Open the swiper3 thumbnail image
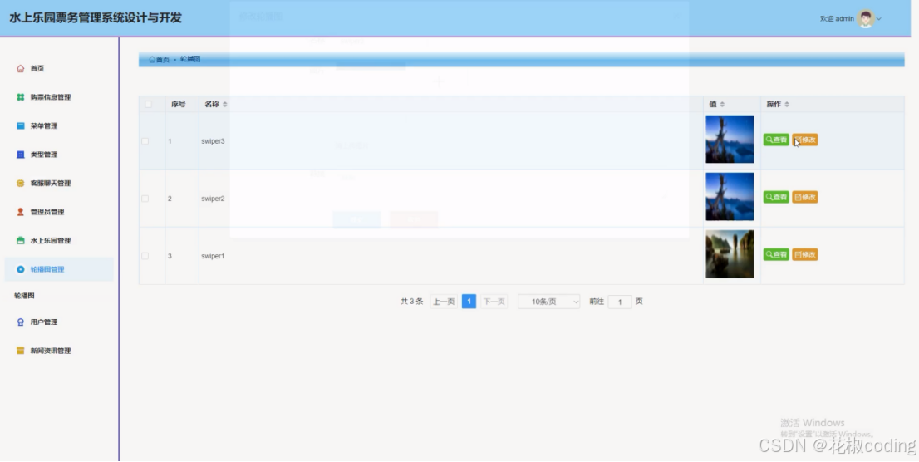The image size is (919, 462). pos(730,140)
